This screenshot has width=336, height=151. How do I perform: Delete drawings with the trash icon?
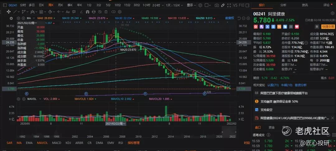pyautogui.click(x=106, y=12)
